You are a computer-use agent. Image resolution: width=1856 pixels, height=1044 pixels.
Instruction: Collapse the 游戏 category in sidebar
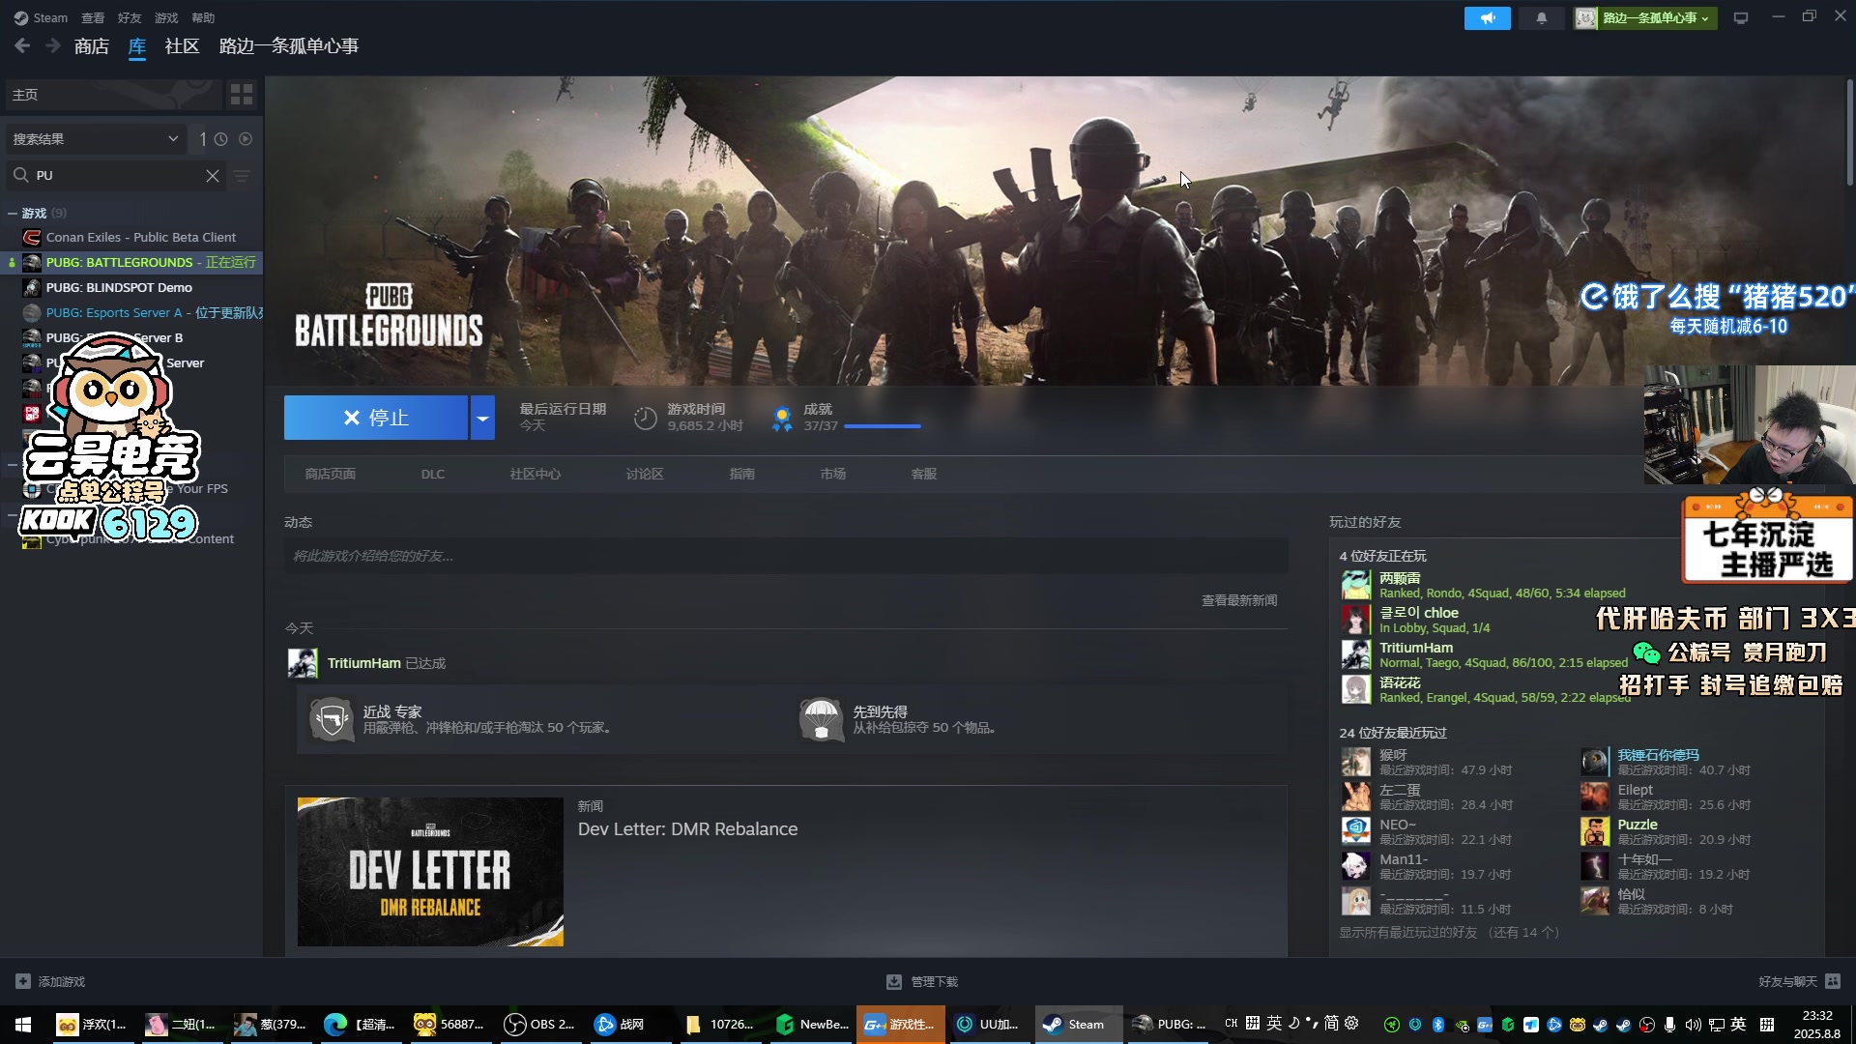click(13, 213)
